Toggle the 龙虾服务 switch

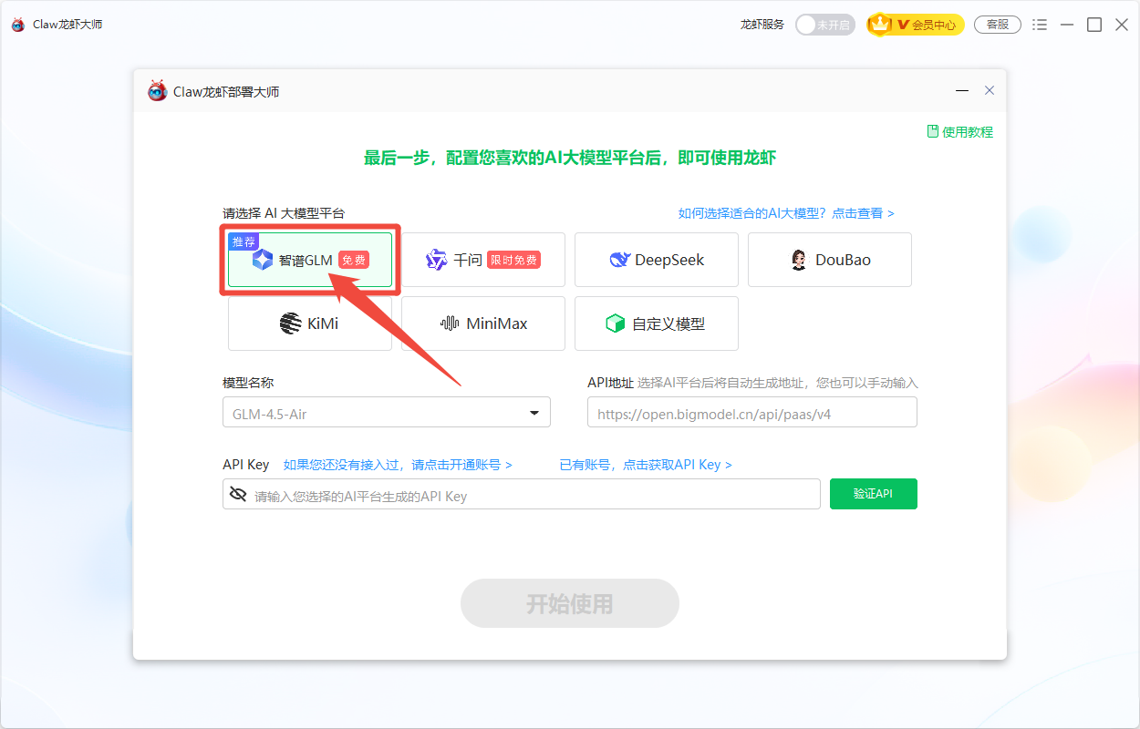824,25
